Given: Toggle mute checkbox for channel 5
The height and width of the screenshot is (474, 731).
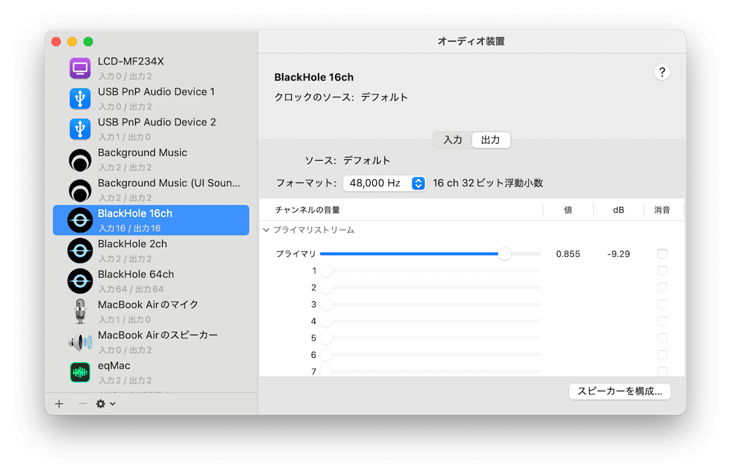Looking at the screenshot, I should pyautogui.click(x=662, y=338).
